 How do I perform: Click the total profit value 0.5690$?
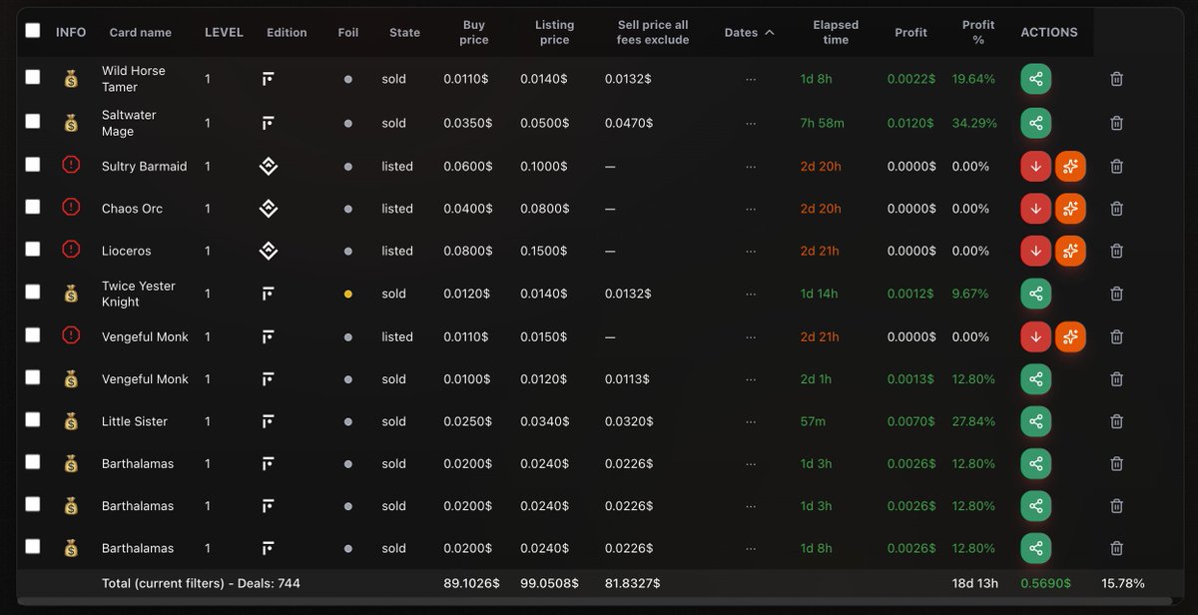(1045, 582)
